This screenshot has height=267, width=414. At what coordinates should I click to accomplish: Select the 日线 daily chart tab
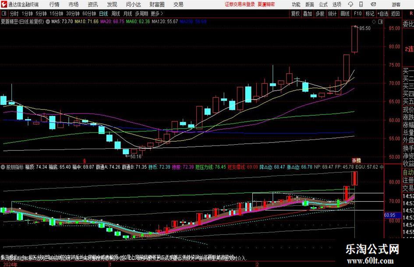(x=103, y=14)
